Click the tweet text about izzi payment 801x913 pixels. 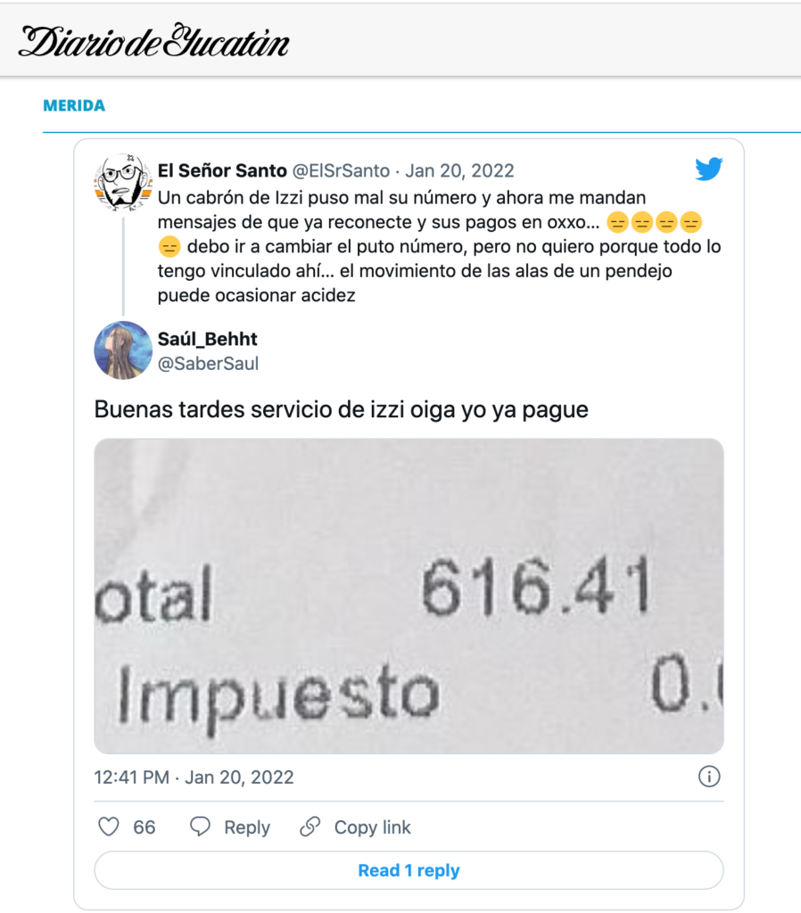[x=342, y=410]
